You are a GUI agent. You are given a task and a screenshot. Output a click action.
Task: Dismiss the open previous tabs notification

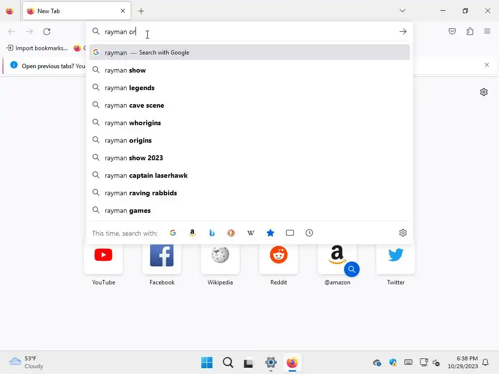pos(487,65)
